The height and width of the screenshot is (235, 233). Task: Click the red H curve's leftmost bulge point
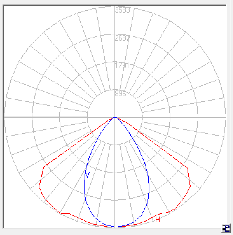coord(39,187)
